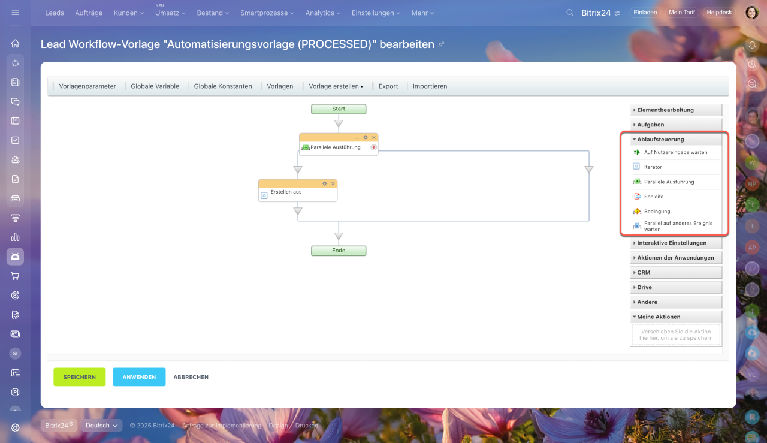Viewport: 767px width, 443px height.
Task: Open the Kunden menu
Action: (129, 13)
